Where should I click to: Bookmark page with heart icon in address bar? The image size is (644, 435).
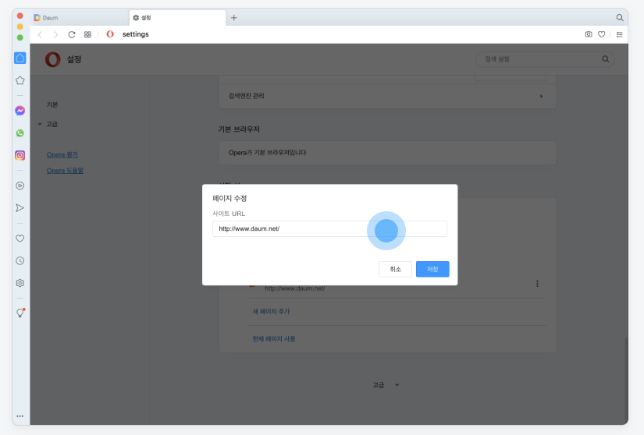601,34
